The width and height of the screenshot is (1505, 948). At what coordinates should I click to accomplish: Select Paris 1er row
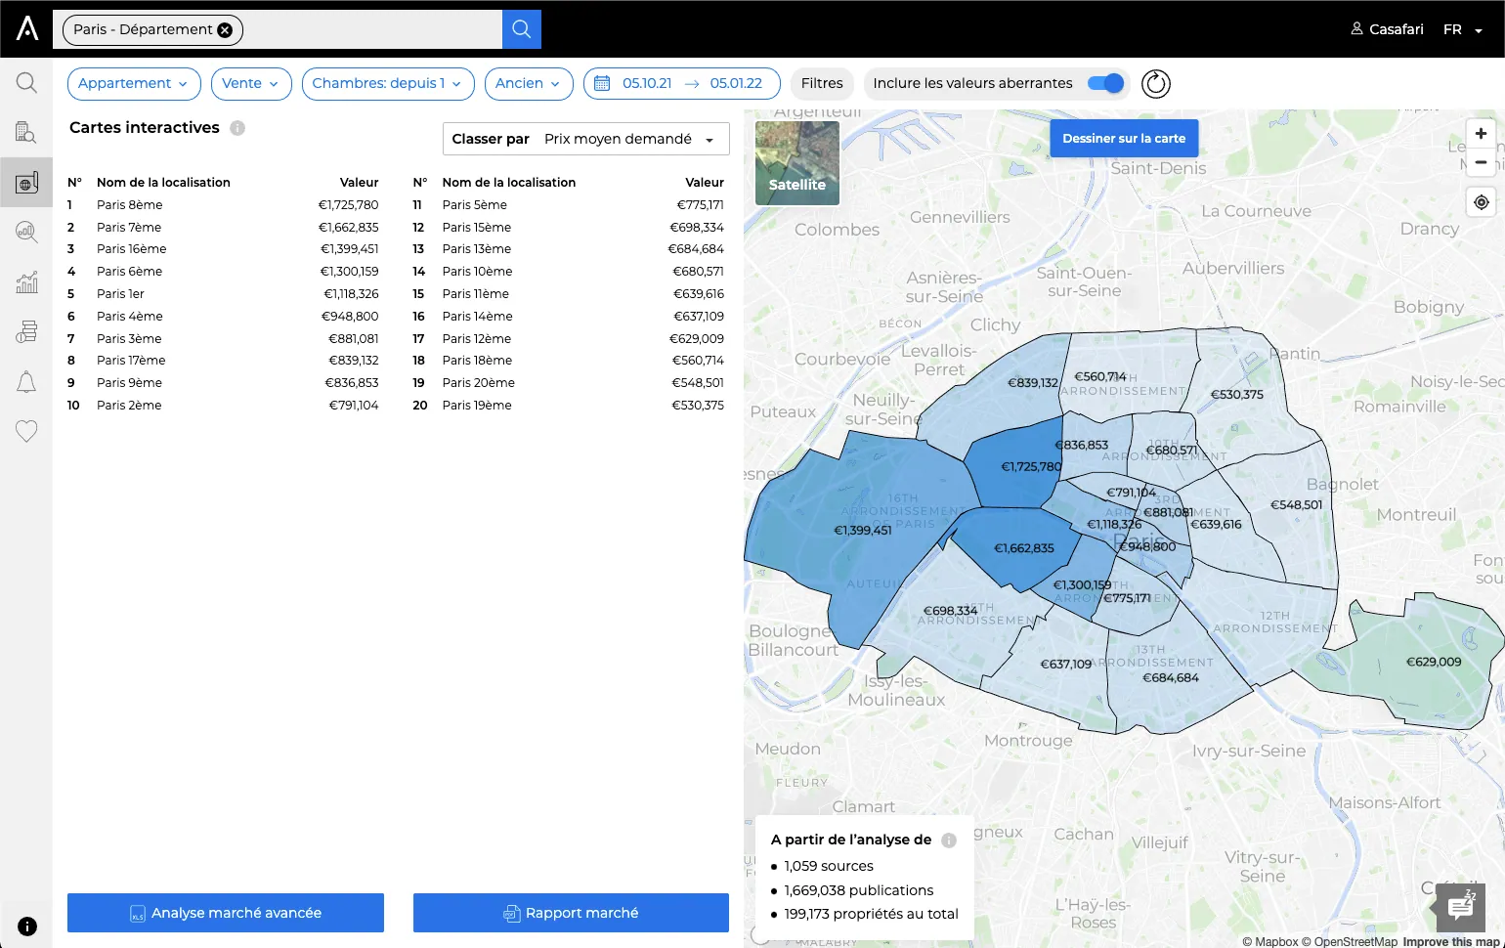223,294
